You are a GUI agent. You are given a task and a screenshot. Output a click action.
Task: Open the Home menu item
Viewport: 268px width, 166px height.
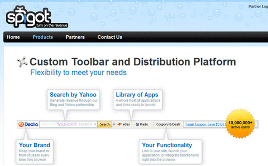13,37
